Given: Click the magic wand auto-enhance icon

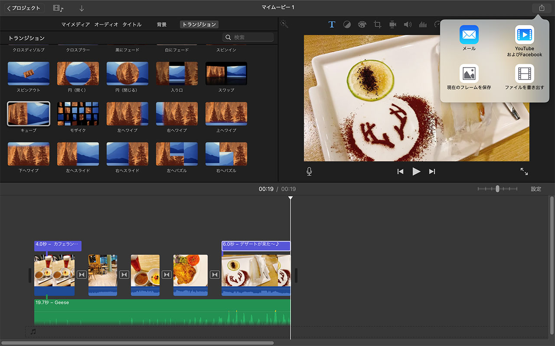Looking at the screenshot, I should coord(284,24).
